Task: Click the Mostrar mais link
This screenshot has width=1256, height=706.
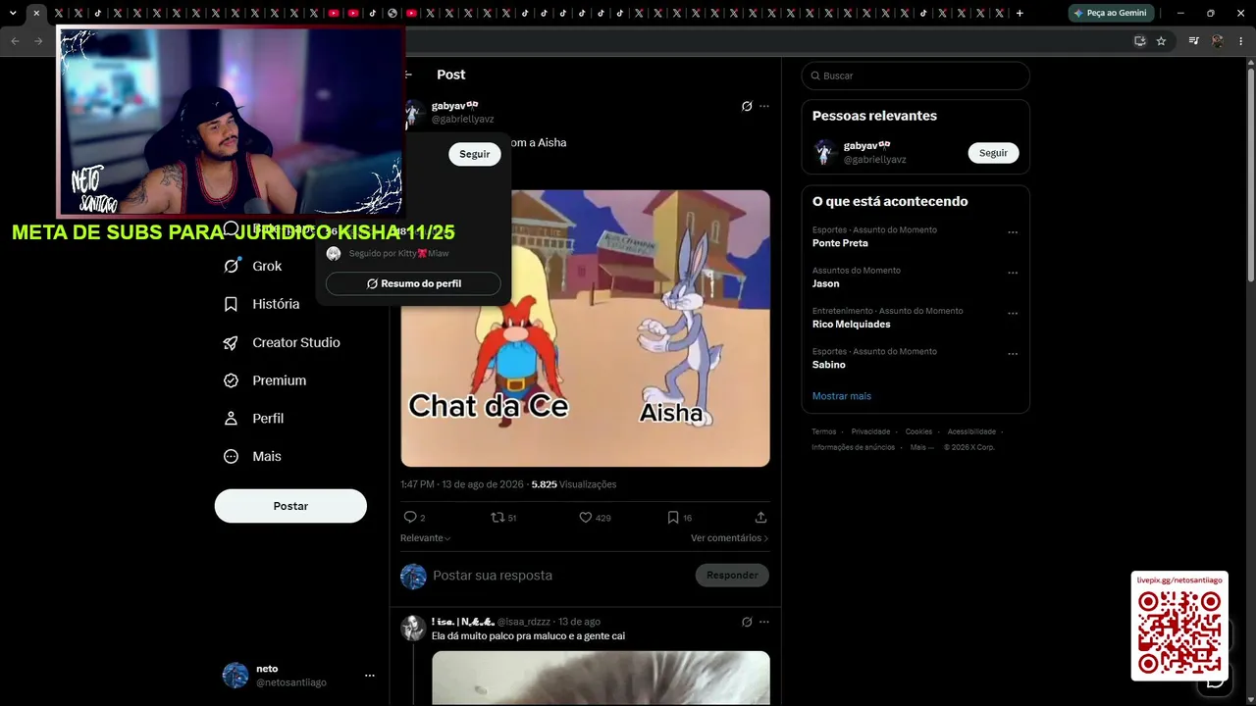Action: 842,396
